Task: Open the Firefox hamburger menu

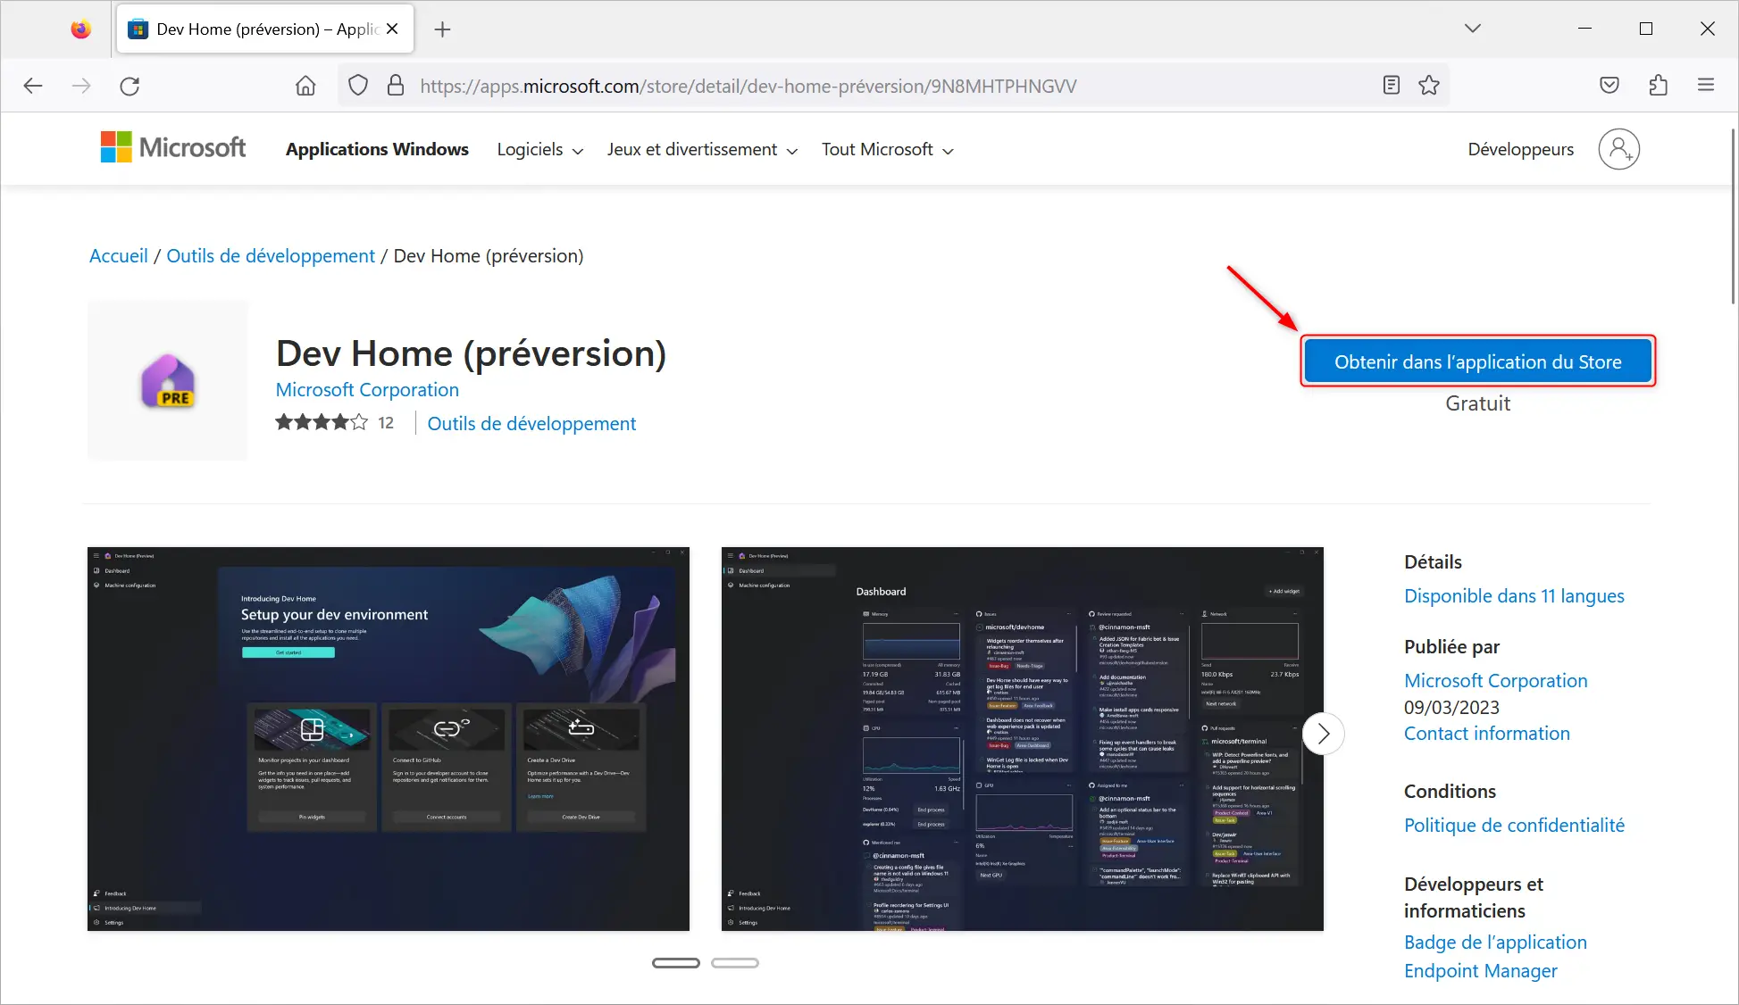Action: pyautogui.click(x=1706, y=86)
